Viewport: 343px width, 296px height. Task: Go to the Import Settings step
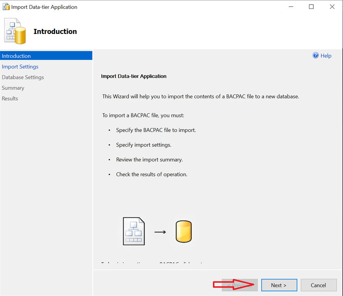pyautogui.click(x=20, y=67)
